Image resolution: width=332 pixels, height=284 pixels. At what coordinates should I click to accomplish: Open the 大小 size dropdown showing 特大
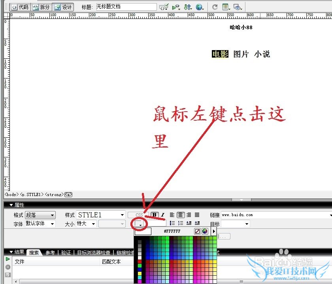[86, 224]
